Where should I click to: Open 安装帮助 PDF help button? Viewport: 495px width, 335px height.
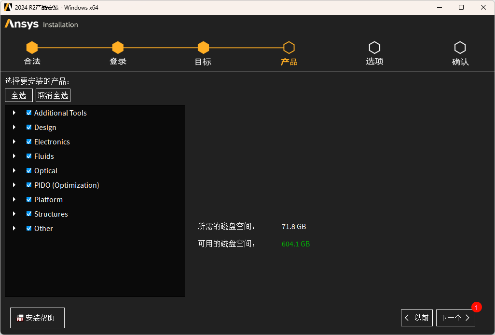[37, 318]
